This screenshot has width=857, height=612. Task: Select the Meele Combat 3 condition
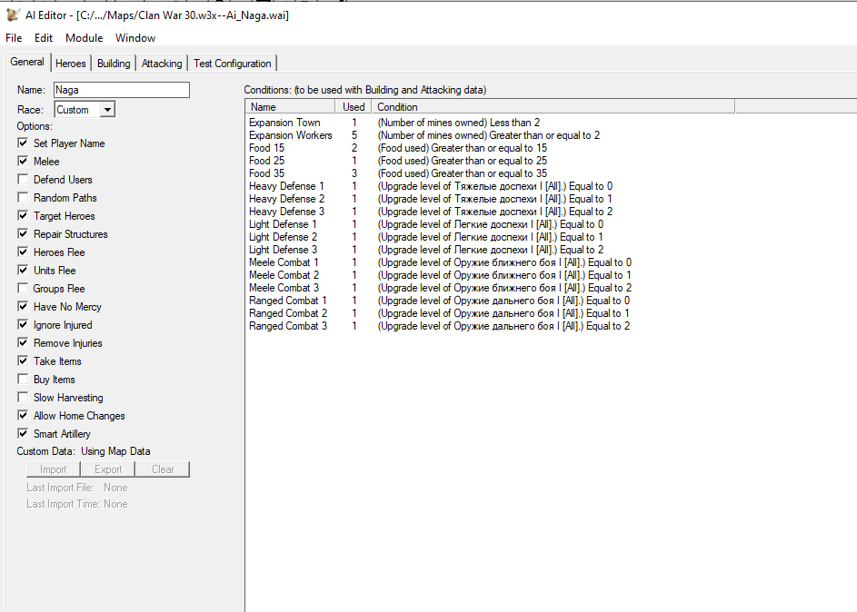coord(284,288)
